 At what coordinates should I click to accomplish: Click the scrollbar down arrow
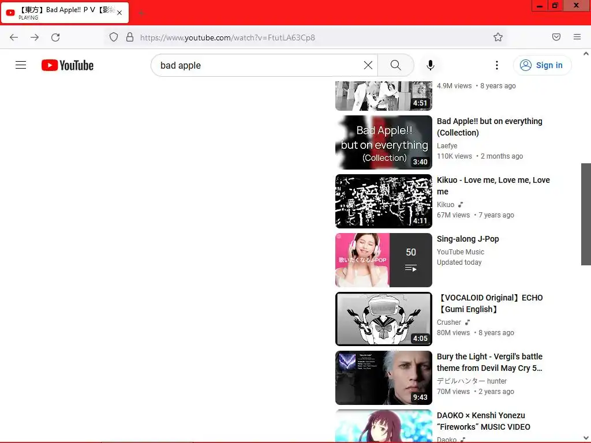coord(586,438)
